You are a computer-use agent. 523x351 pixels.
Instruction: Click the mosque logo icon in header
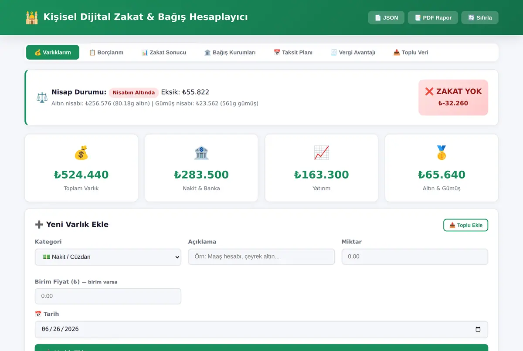(32, 17)
